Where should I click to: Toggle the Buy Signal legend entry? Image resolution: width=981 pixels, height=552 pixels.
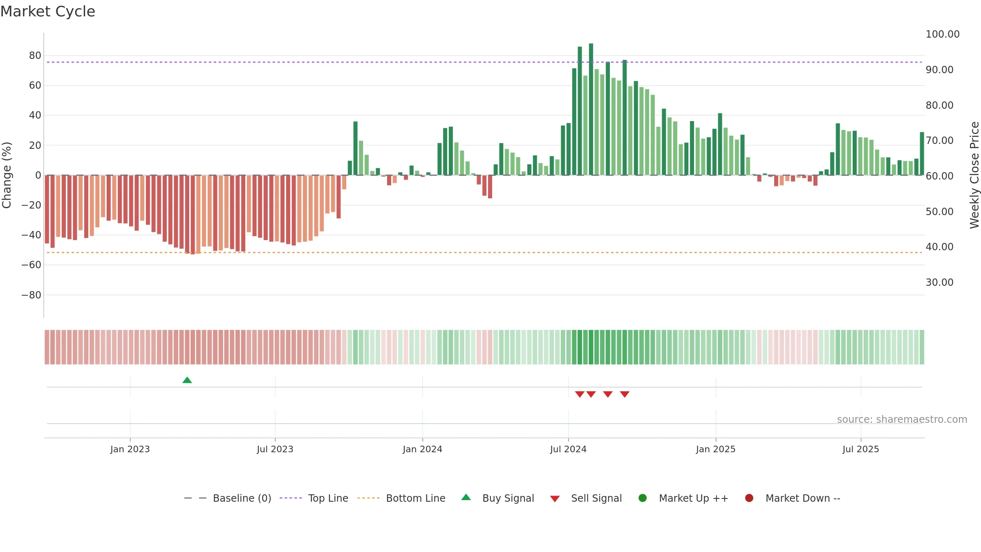pyautogui.click(x=497, y=498)
